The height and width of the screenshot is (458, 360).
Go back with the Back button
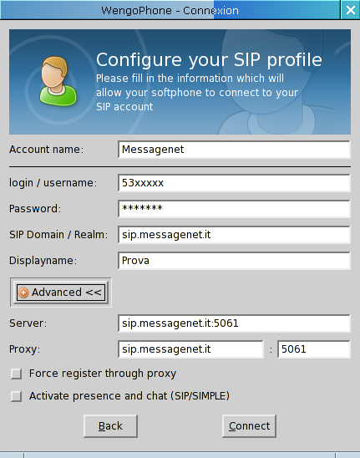click(x=110, y=426)
